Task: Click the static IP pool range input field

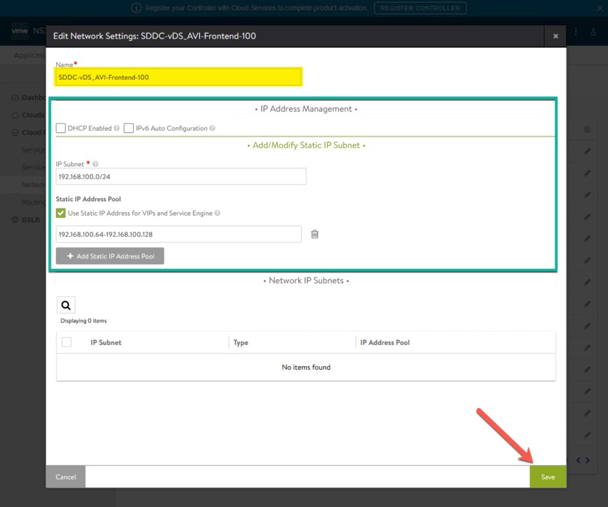Action: pyautogui.click(x=179, y=234)
